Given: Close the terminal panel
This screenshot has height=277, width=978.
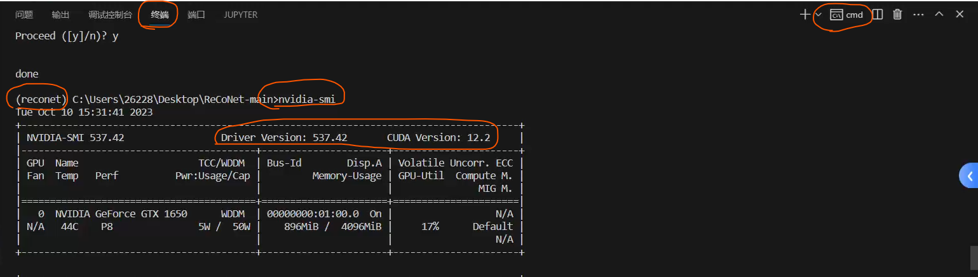Looking at the screenshot, I should (x=960, y=14).
